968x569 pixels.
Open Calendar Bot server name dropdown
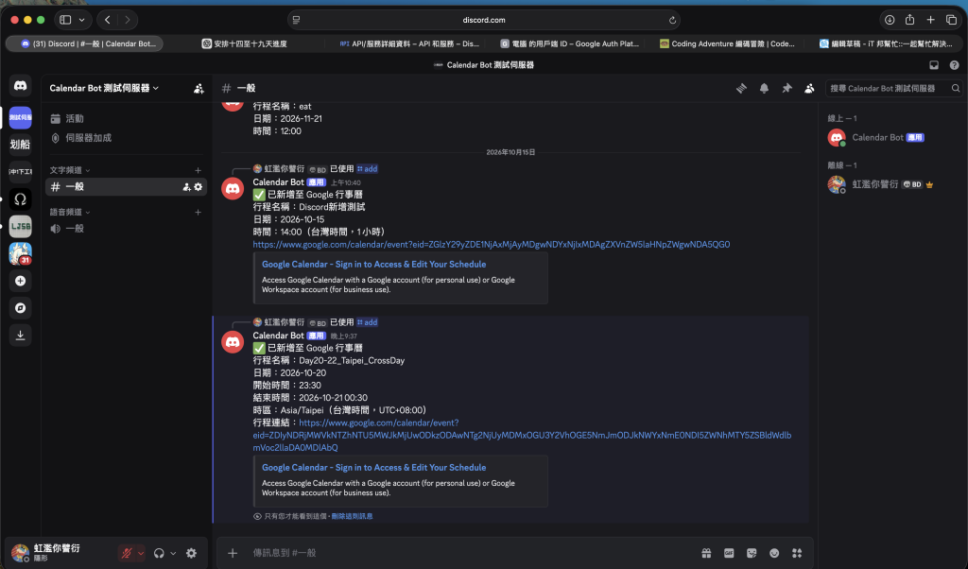(104, 88)
